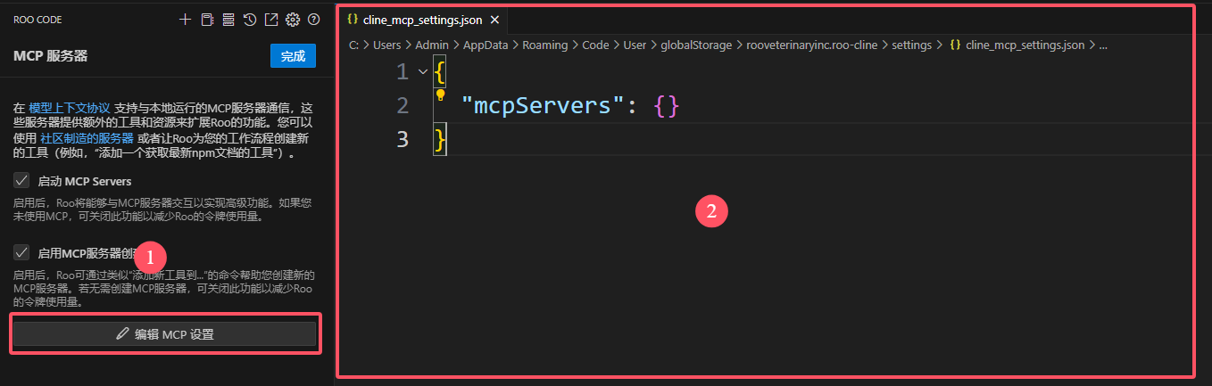Click line number 1 in the gutter
1212x386 pixels.
click(x=403, y=71)
